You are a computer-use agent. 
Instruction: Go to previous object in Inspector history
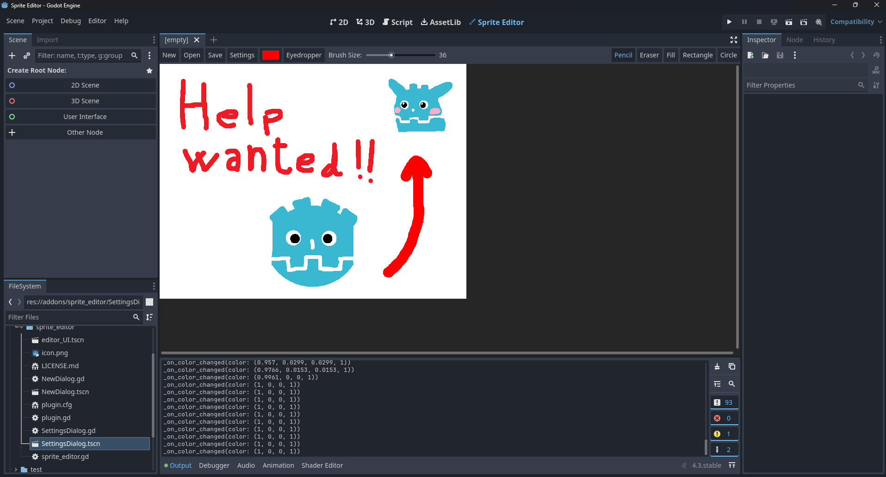click(x=852, y=55)
